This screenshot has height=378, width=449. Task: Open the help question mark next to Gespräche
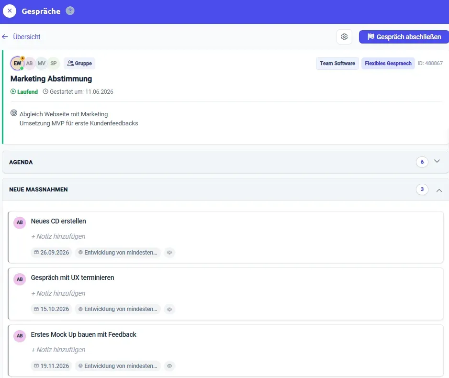[x=70, y=11]
